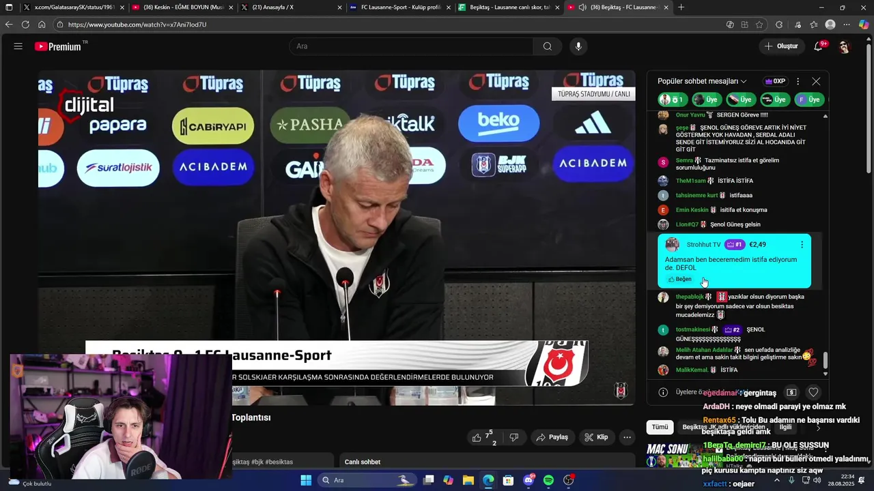
Task: Open Edge Copilot sidebar icon
Action: (x=864, y=25)
